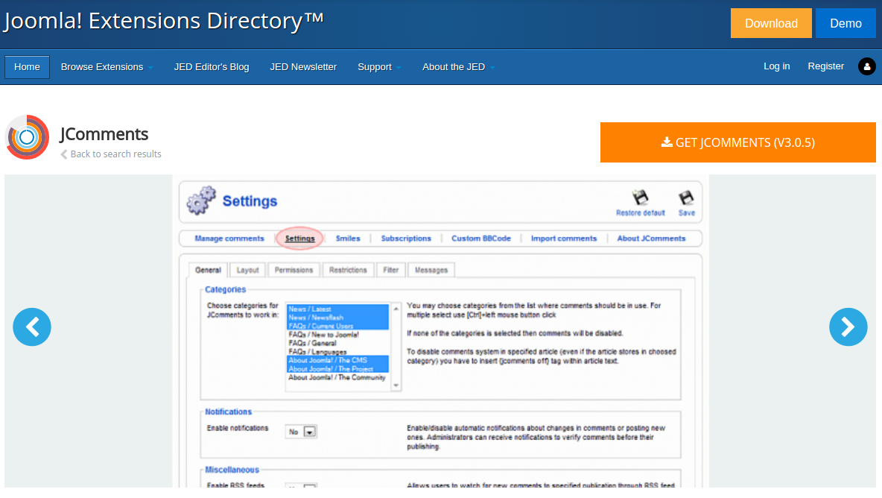Click the categories list scroll down arrow
The width and height of the screenshot is (882, 498).
[x=396, y=385]
